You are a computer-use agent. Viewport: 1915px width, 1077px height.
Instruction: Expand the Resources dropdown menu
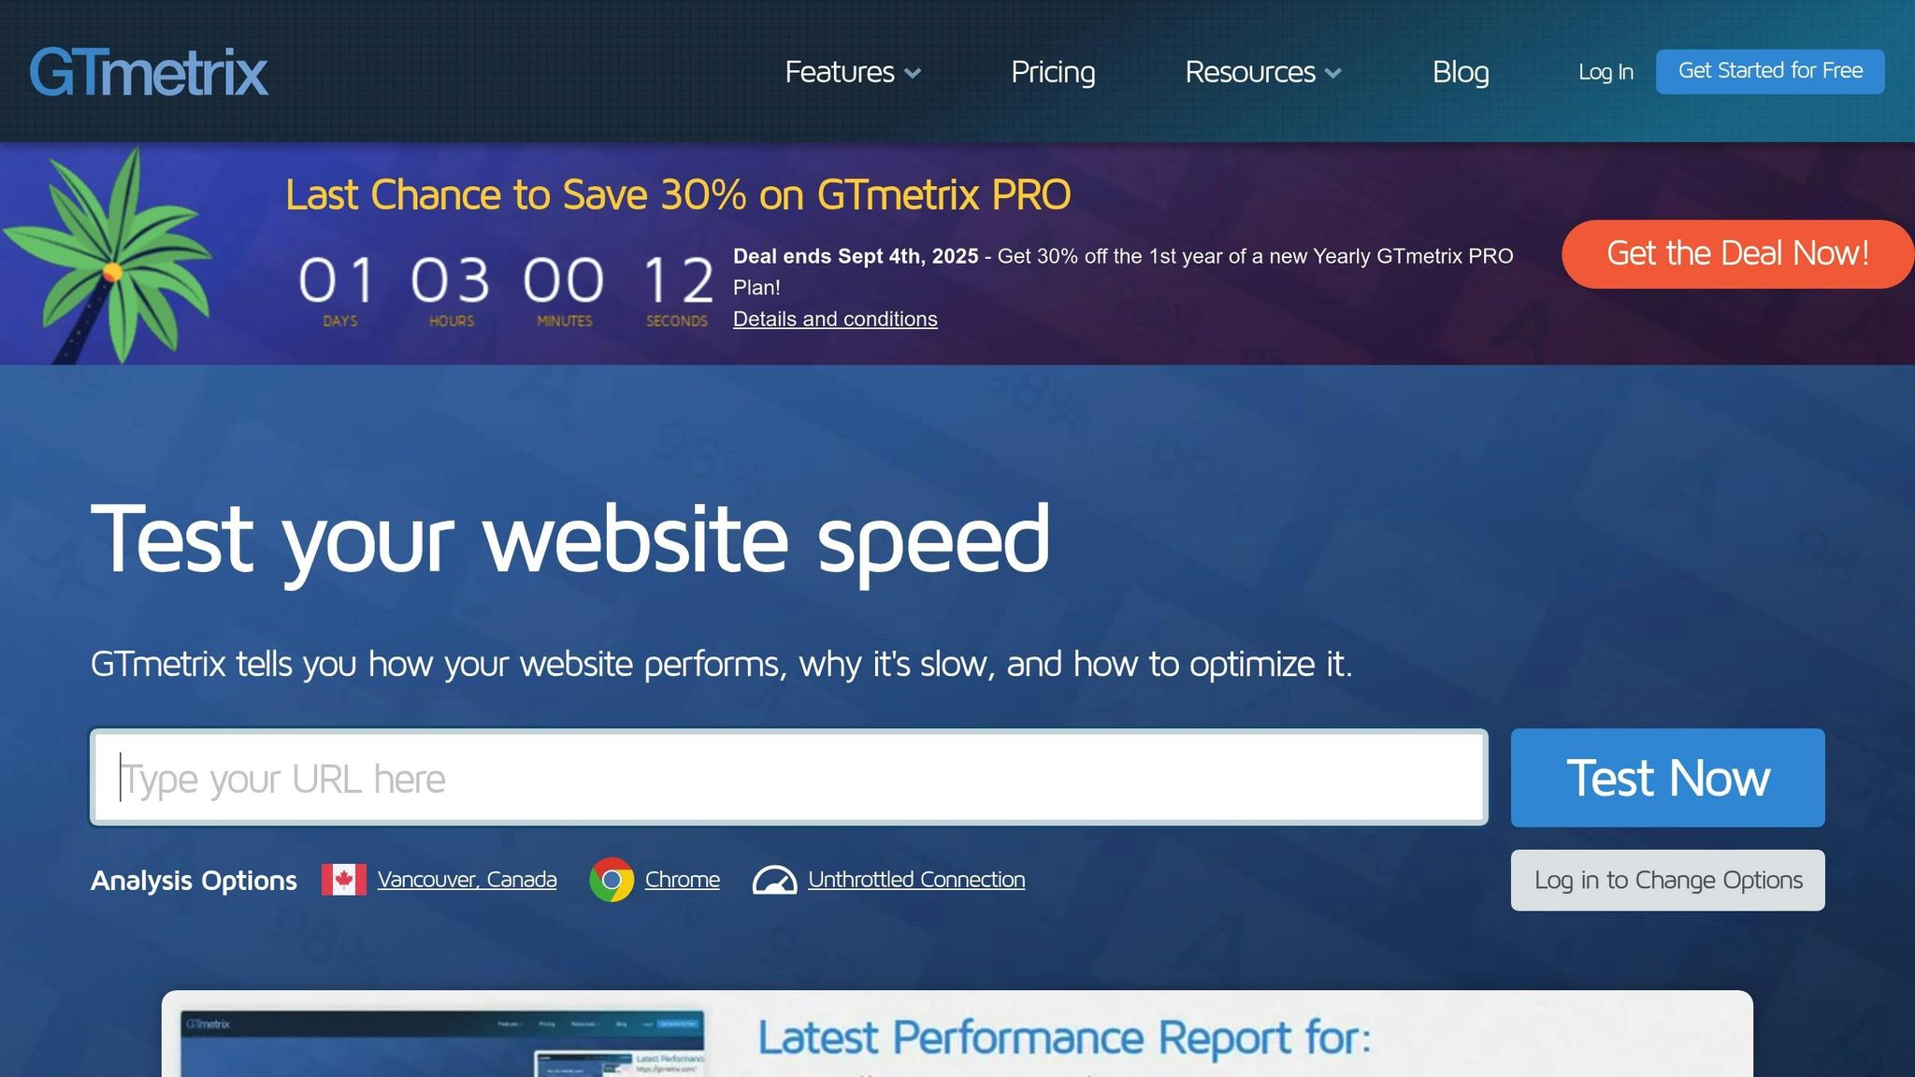click(1263, 72)
